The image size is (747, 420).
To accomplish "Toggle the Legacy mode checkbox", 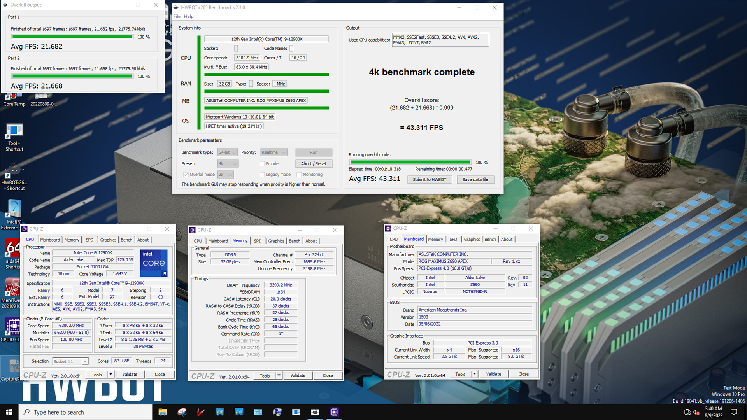I will (262, 175).
